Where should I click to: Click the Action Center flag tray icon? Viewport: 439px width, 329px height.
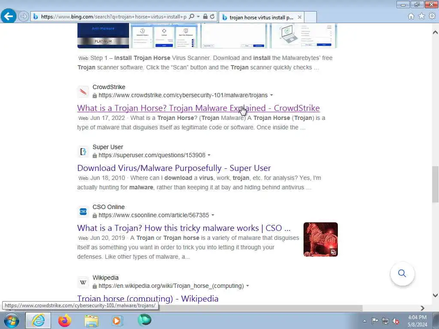point(375,320)
